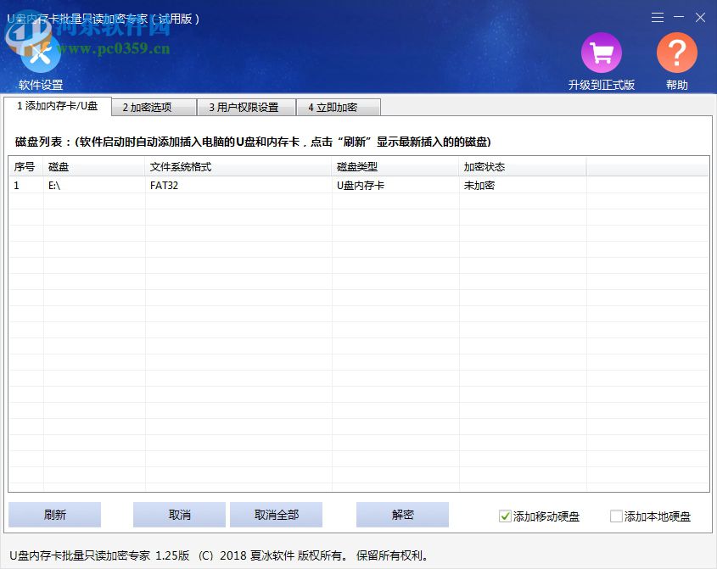Click the hamburger menu icon in titlebar
Screen dimensions: 717x569
[x=657, y=17]
